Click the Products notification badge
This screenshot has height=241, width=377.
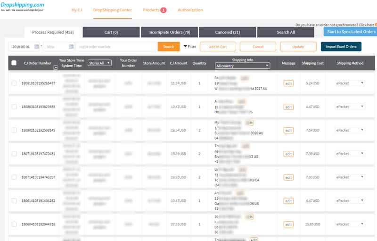pos(163,10)
